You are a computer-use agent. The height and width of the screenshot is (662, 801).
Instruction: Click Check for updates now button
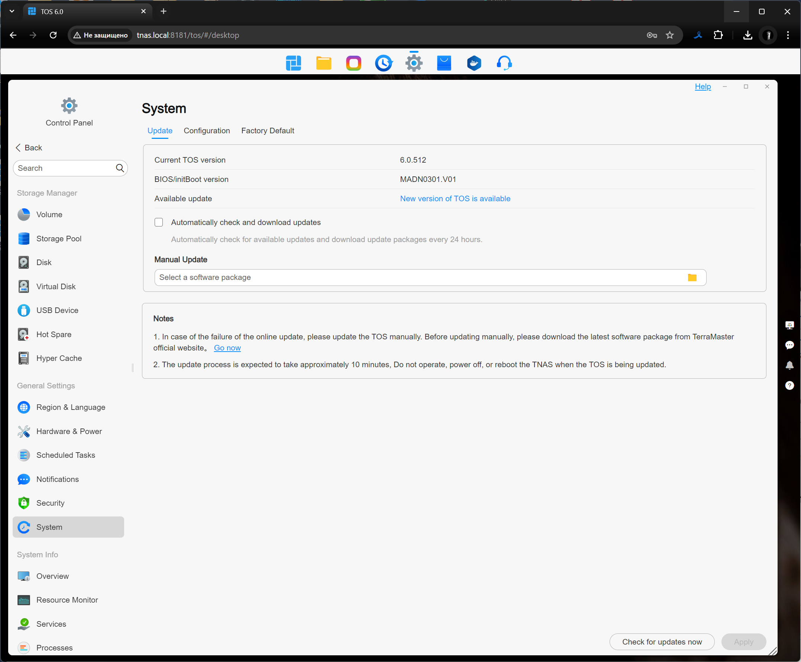[661, 642]
